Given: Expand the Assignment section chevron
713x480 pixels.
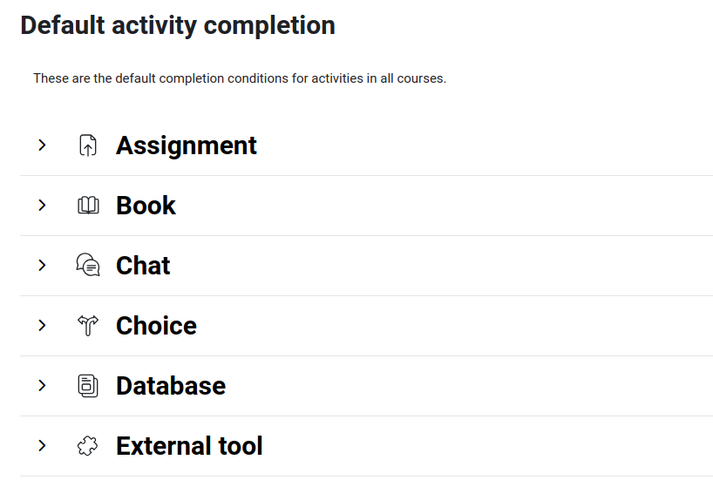Looking at the screenshot, I should click(43, 145).
